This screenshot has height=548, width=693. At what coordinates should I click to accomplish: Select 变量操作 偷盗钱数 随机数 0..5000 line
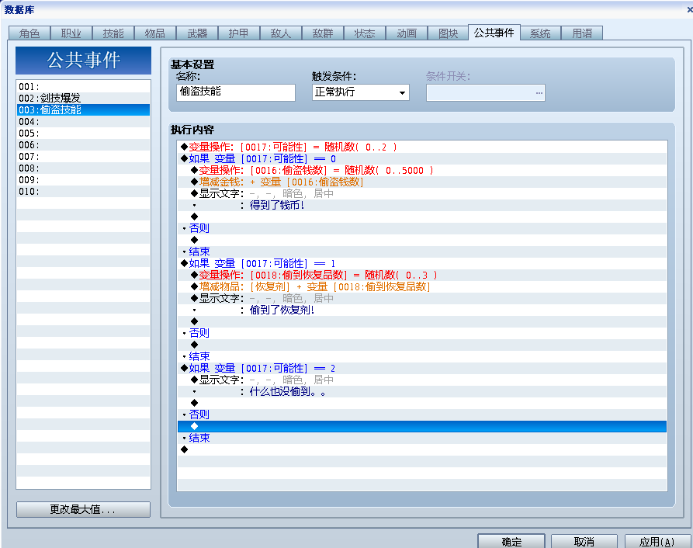tap(421, 170)
